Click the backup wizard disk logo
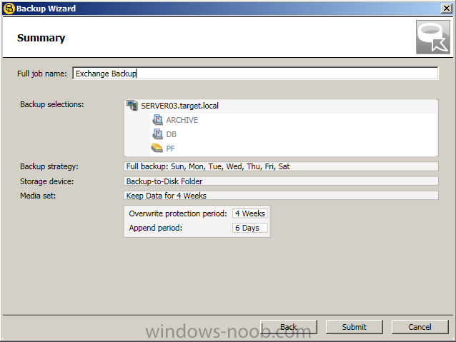Image resolution: width=456 pixels, height=342 pixels. (x=432, y=37)
